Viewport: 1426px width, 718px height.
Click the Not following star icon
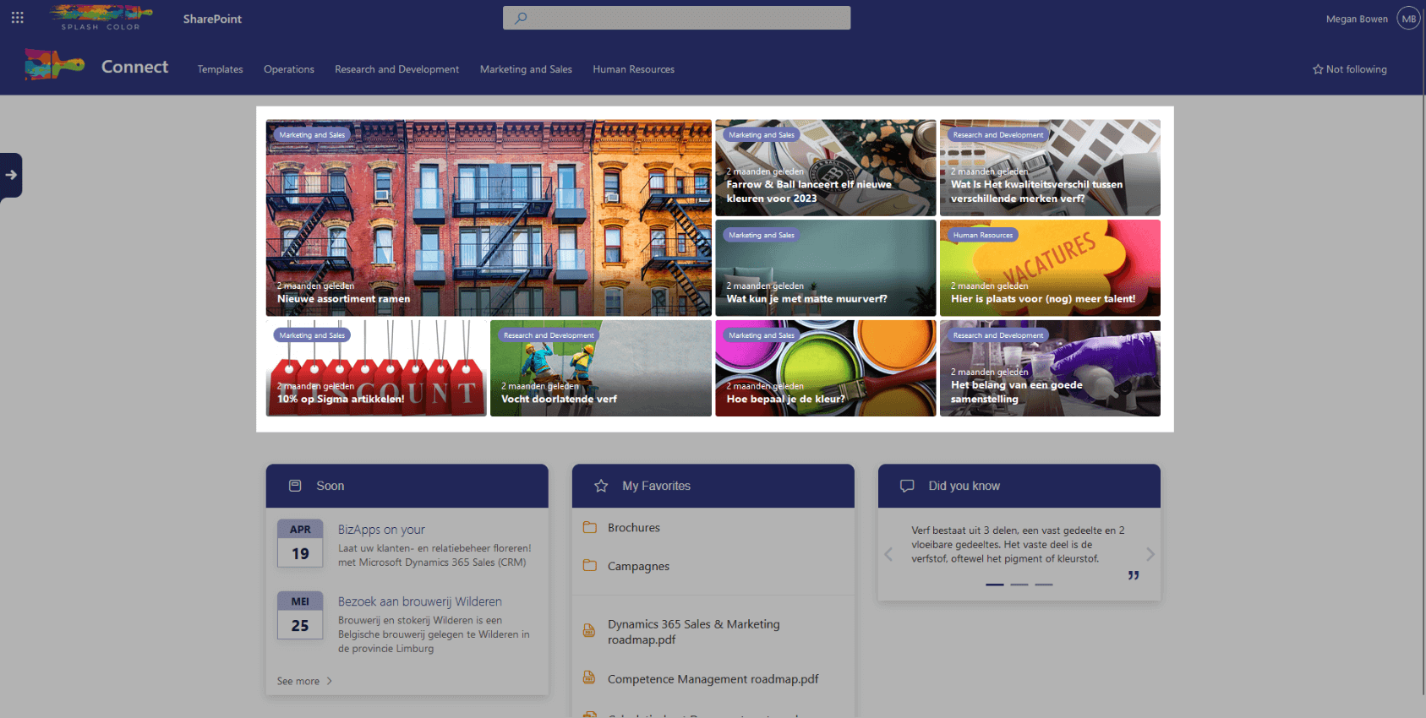pos(1318,69)
